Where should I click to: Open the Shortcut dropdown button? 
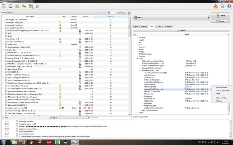coord(220,21)
